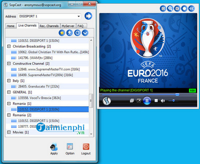
Task: Click the fullscreen arrow icon in player controls
Action: click(139, 100)
